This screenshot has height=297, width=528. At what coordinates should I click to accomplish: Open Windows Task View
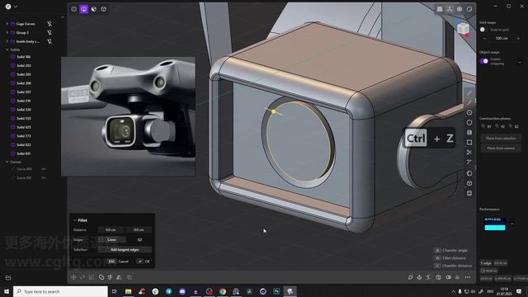click(x=115, y=291)
